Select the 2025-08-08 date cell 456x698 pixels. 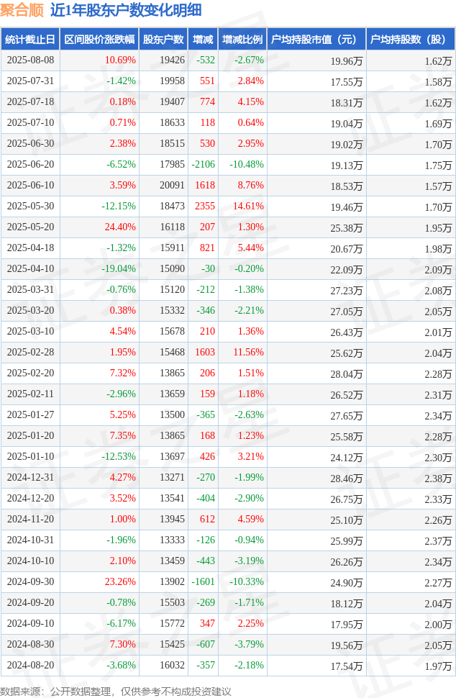[30, 60]
